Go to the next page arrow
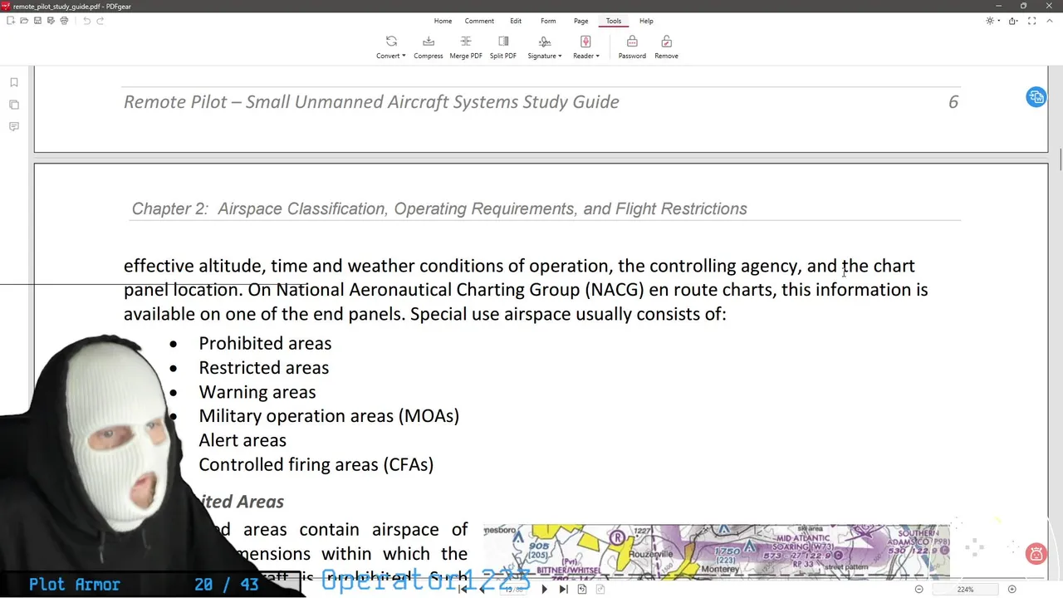 point(545,590)
